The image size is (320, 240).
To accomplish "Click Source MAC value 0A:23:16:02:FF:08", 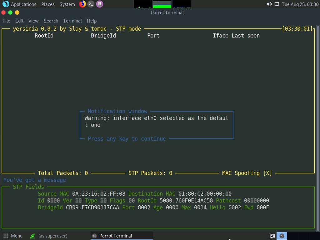I will [x=99, y=194].
